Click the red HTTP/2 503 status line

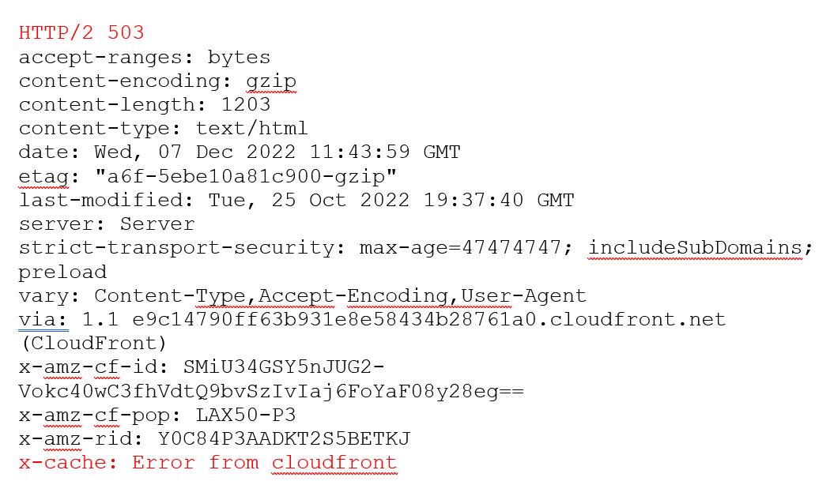(81, 33)
